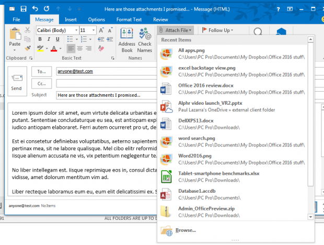Click the Paste clipboard icon

pos(15,33)
